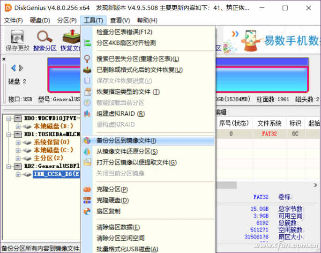
Task: Close the open 工具(T) menu
Action: (x=93, y=21)
